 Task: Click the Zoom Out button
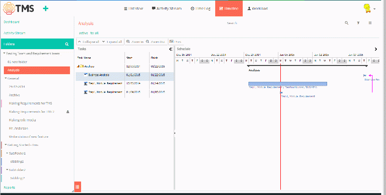pyautogui.click(x=155, y=42)
